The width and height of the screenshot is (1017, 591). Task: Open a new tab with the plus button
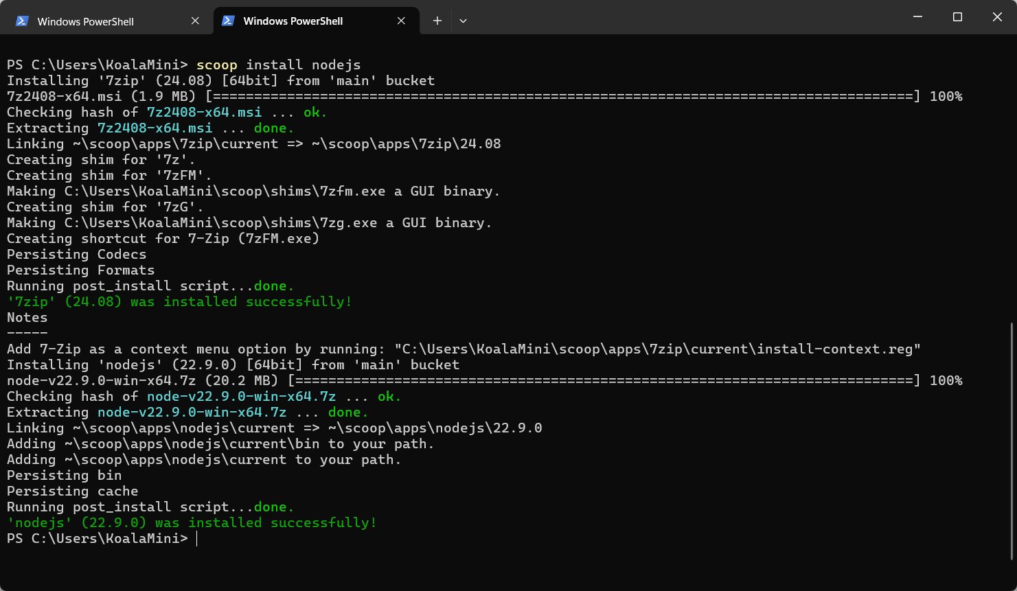pyautogui.click(x=437, y=21)
